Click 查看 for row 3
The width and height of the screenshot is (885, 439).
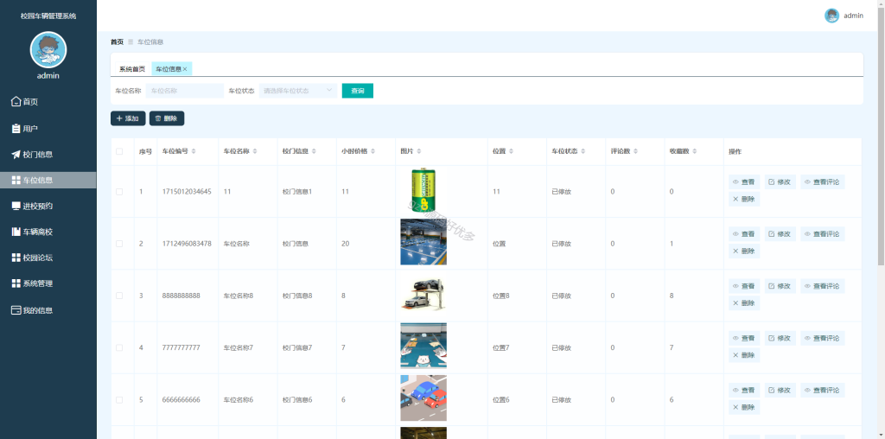point(744,286)
